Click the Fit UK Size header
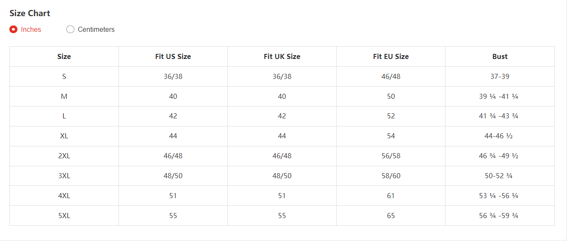This screenshot has width=567, height=241. 282,56
